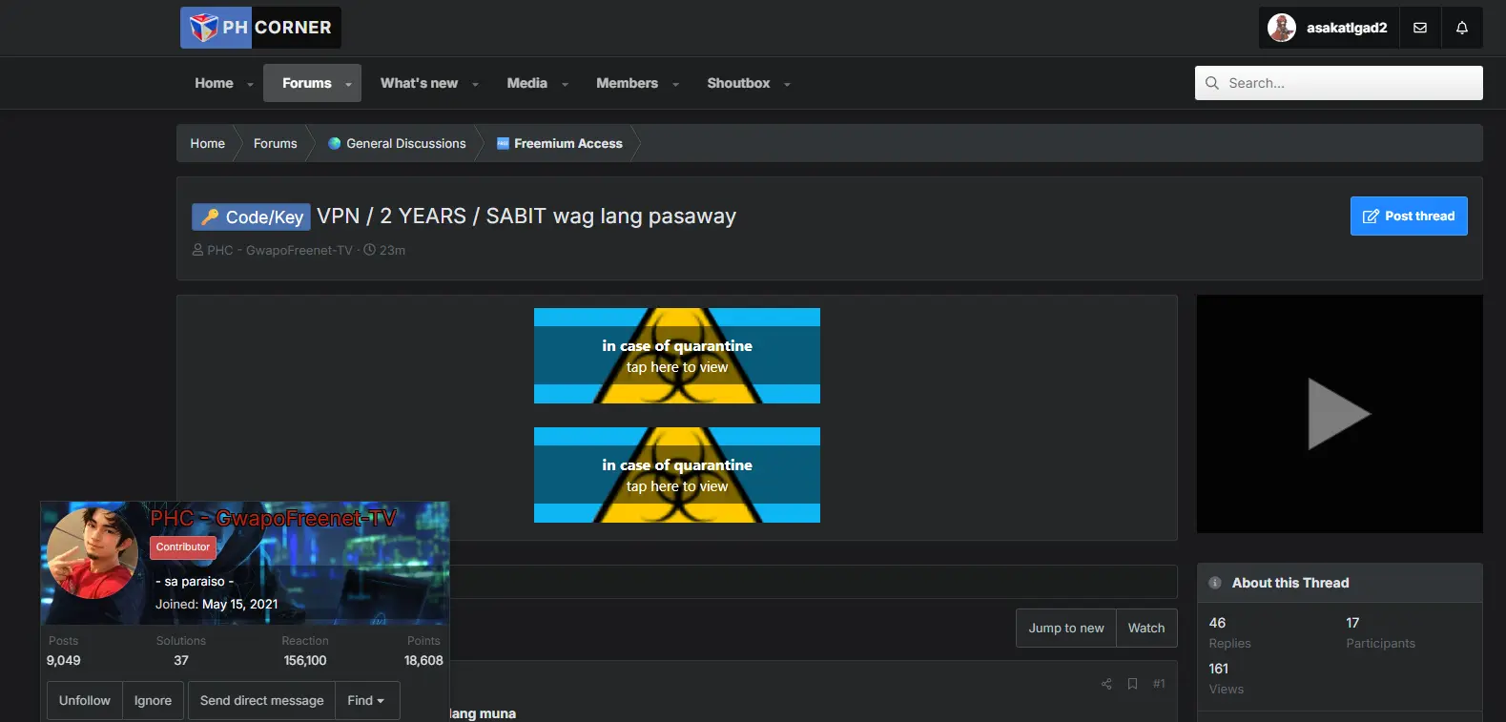Click thread author PHC - GwapoFreenet-TV link

(279, 250)
